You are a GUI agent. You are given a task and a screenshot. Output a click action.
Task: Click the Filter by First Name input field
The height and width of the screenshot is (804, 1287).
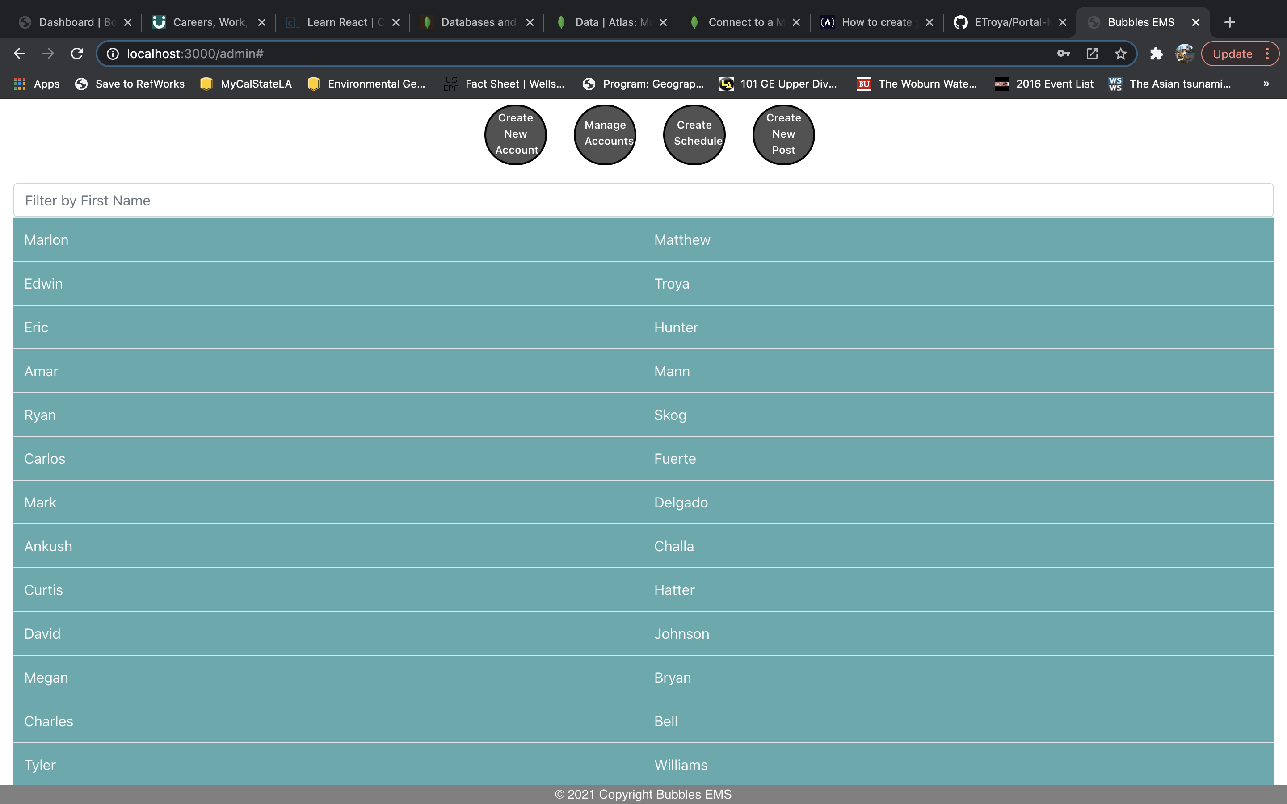[643, 200]
